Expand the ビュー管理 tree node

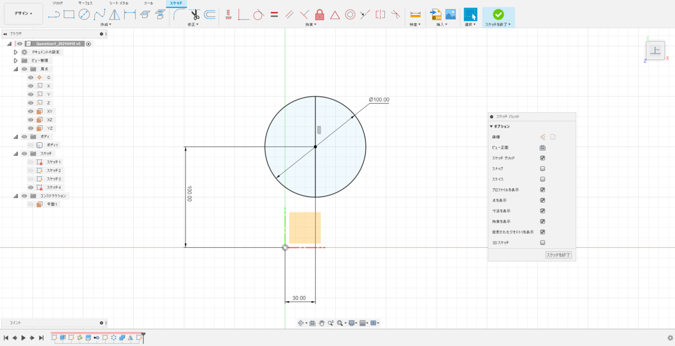(16, 60)
